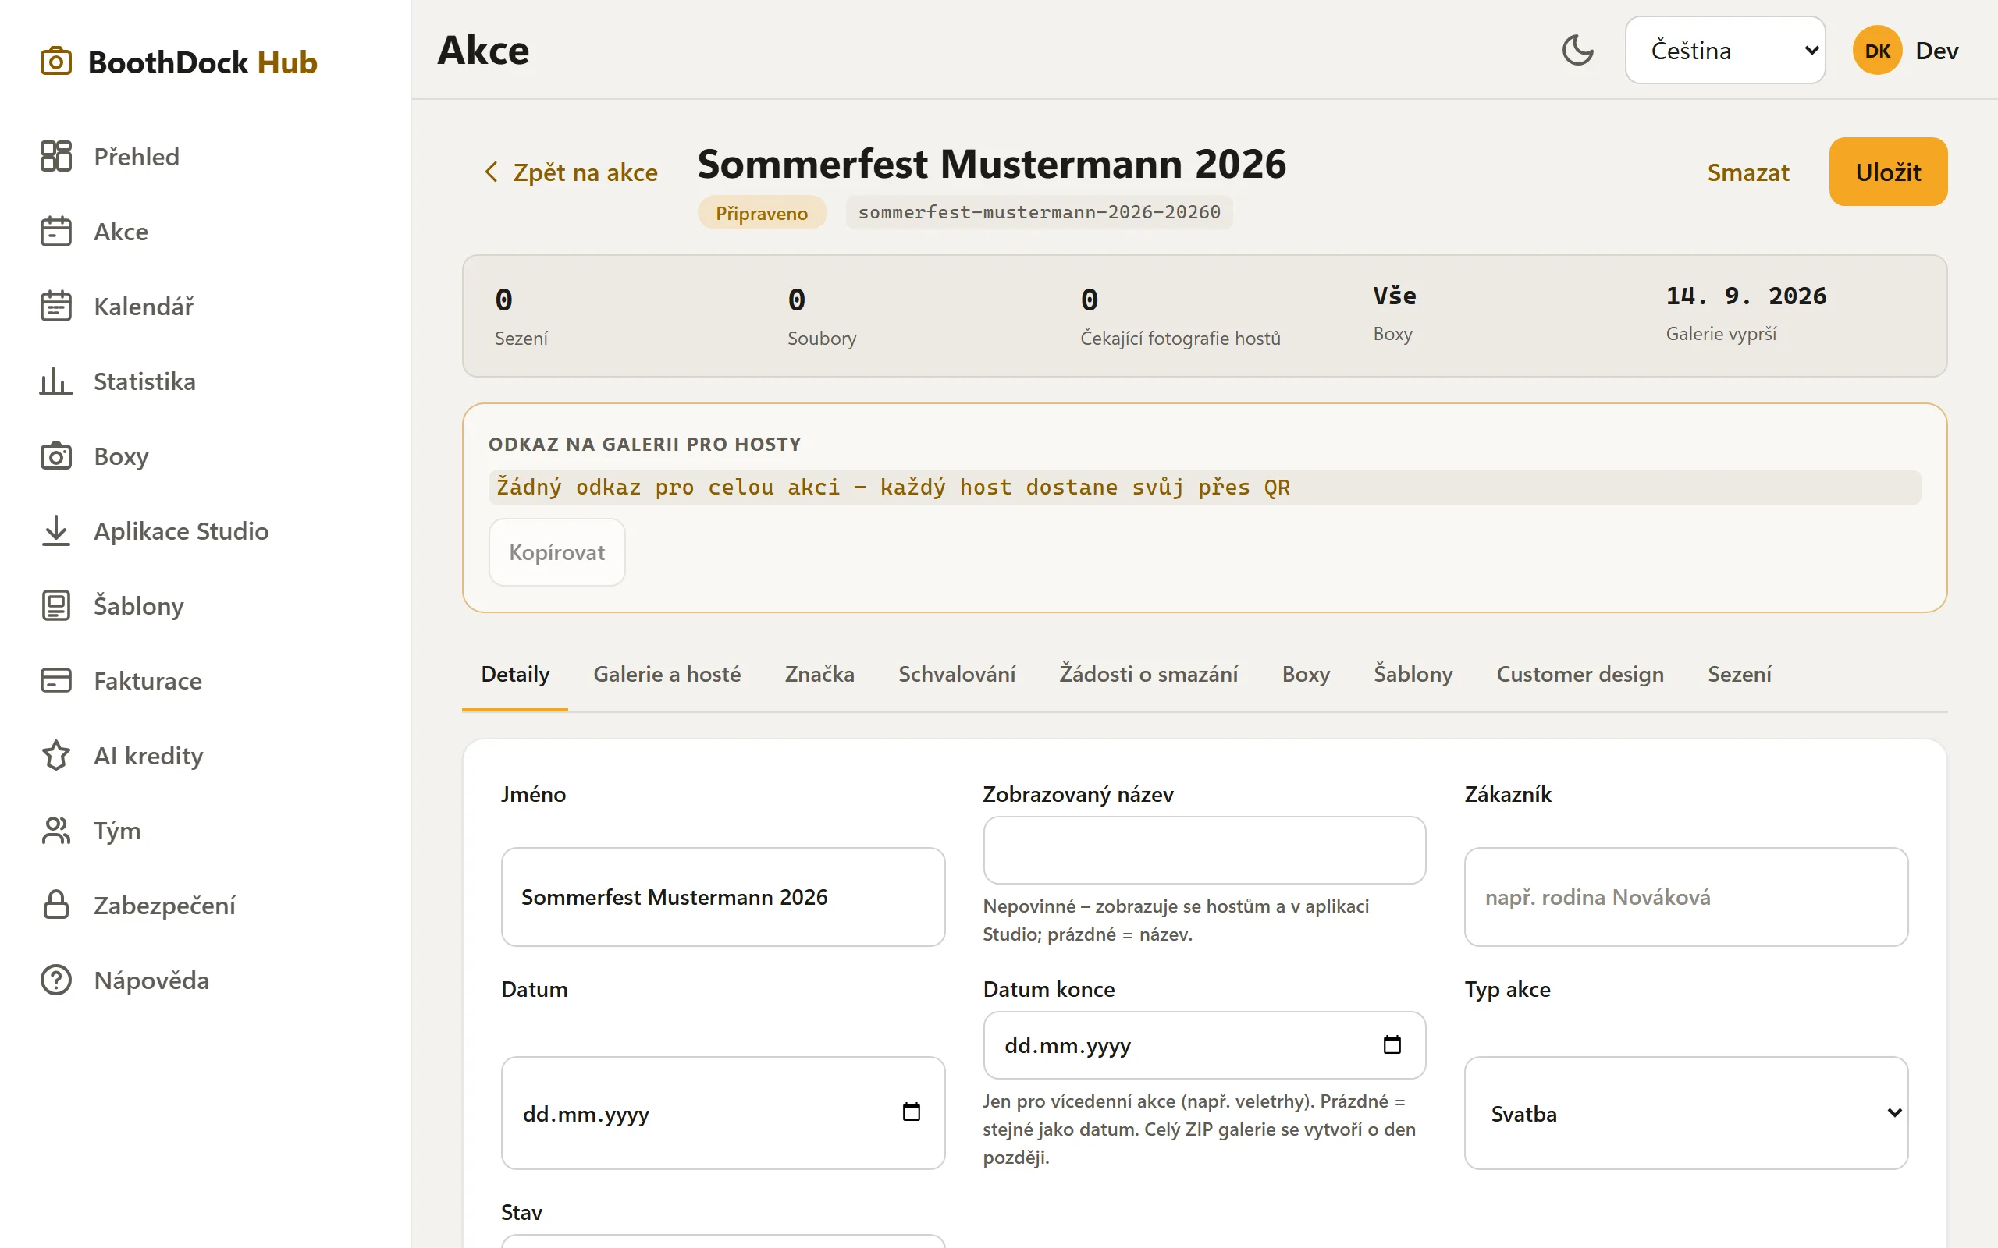Switch to the Customer design tab

[1580, 675]
